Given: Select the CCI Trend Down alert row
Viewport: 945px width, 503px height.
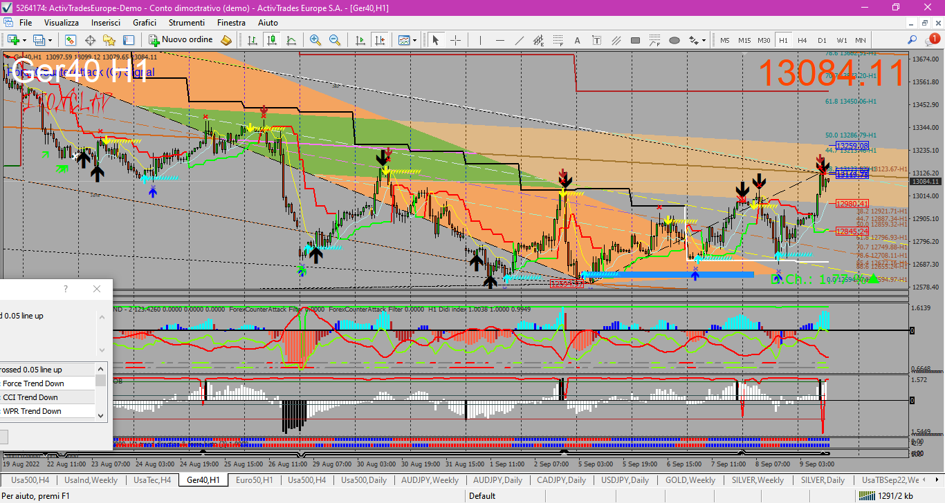Looking at the screenshot, I should [48, 397].
